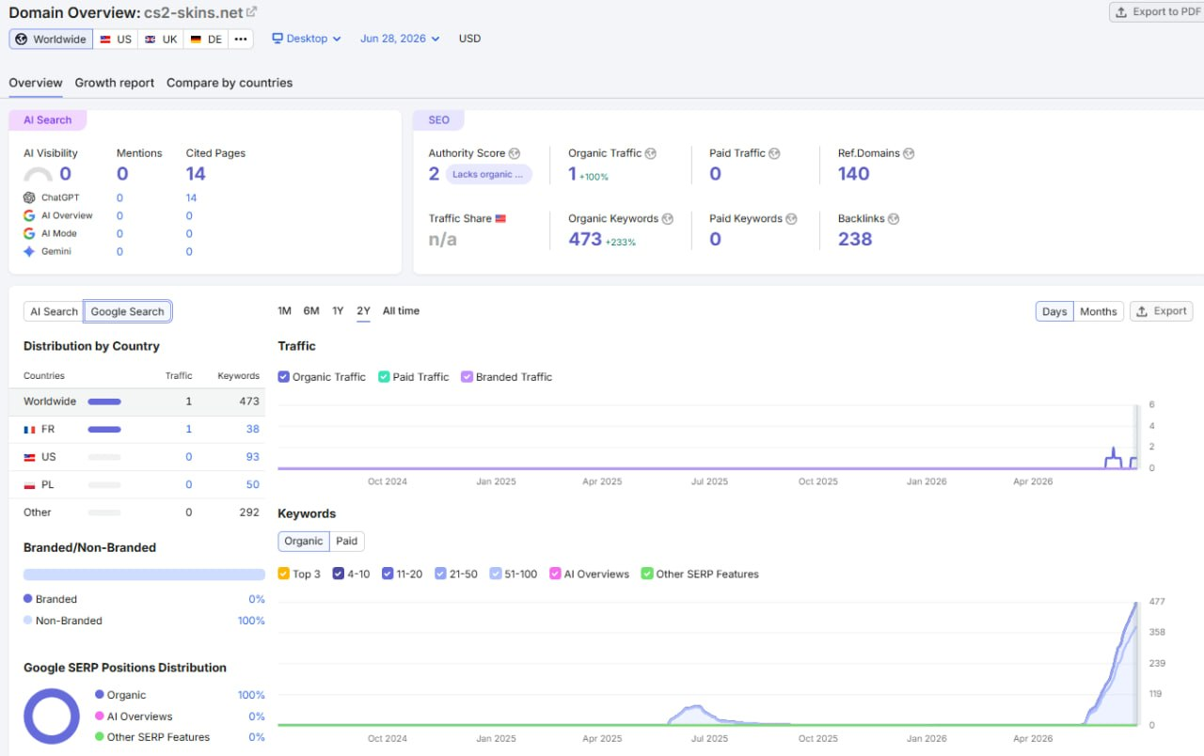This screenshot has width=1204, height=756.
Task: Switch to the Growth report tab
Action: pos(115,83)
